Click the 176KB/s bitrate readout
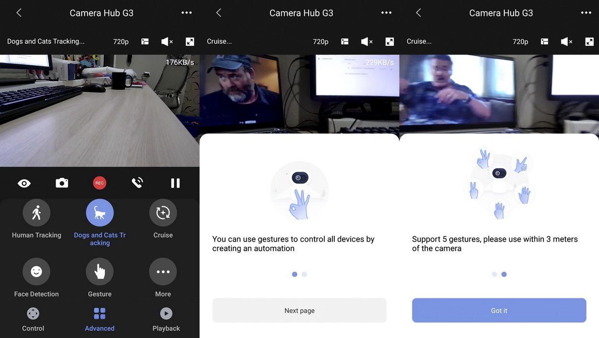This screenshot has height=338, width=599. point(180,62)
